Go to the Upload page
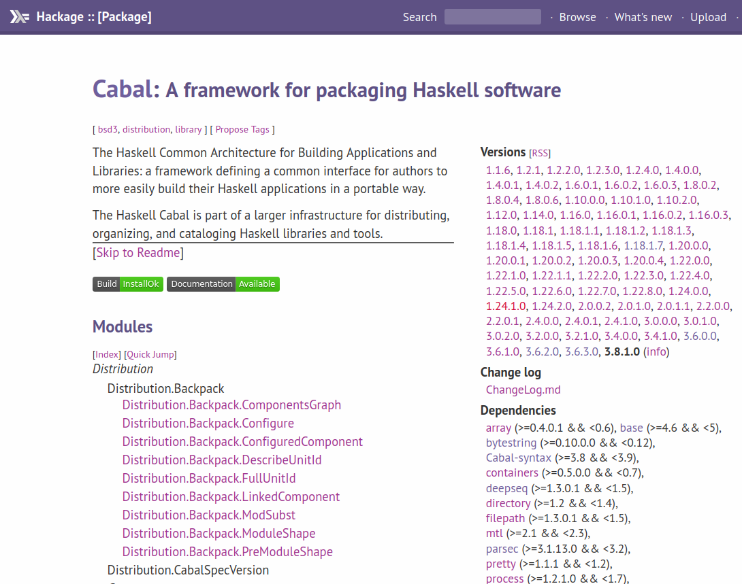This screenshot has height=584, width=742. (x=708, y=17)
